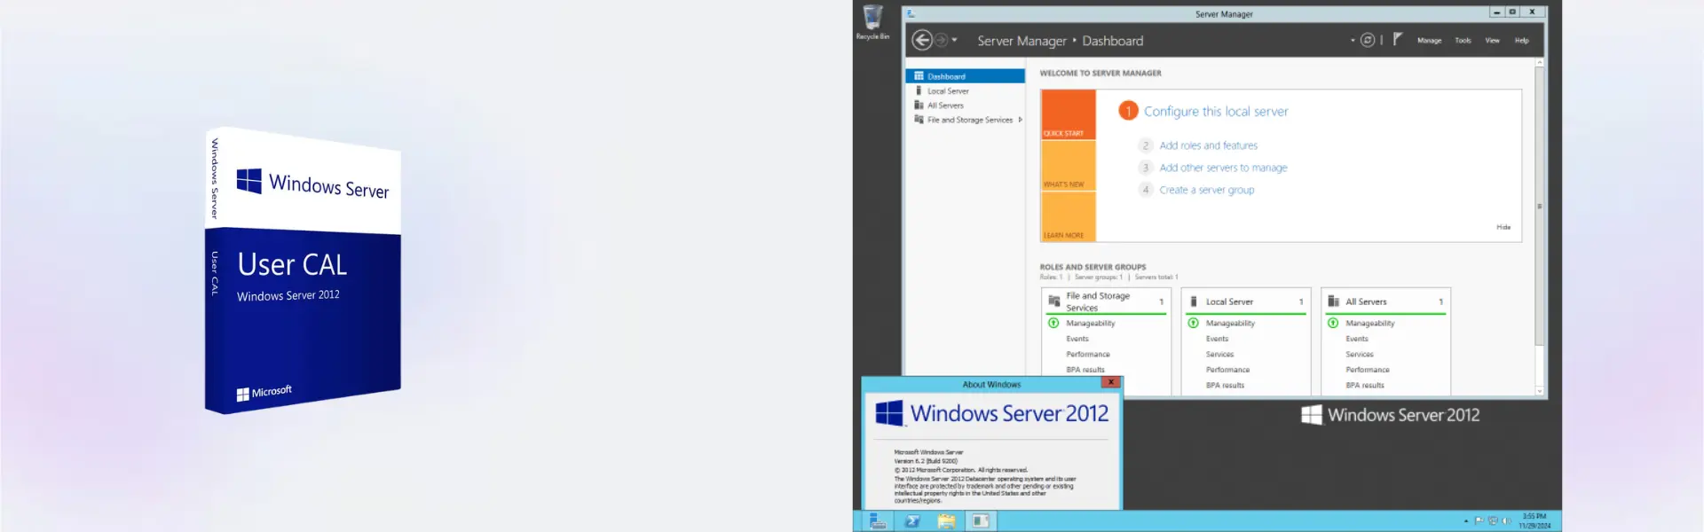Click BPA results in the All Servers tile
1704x532 pixels.
click(x=1364, y=385)
